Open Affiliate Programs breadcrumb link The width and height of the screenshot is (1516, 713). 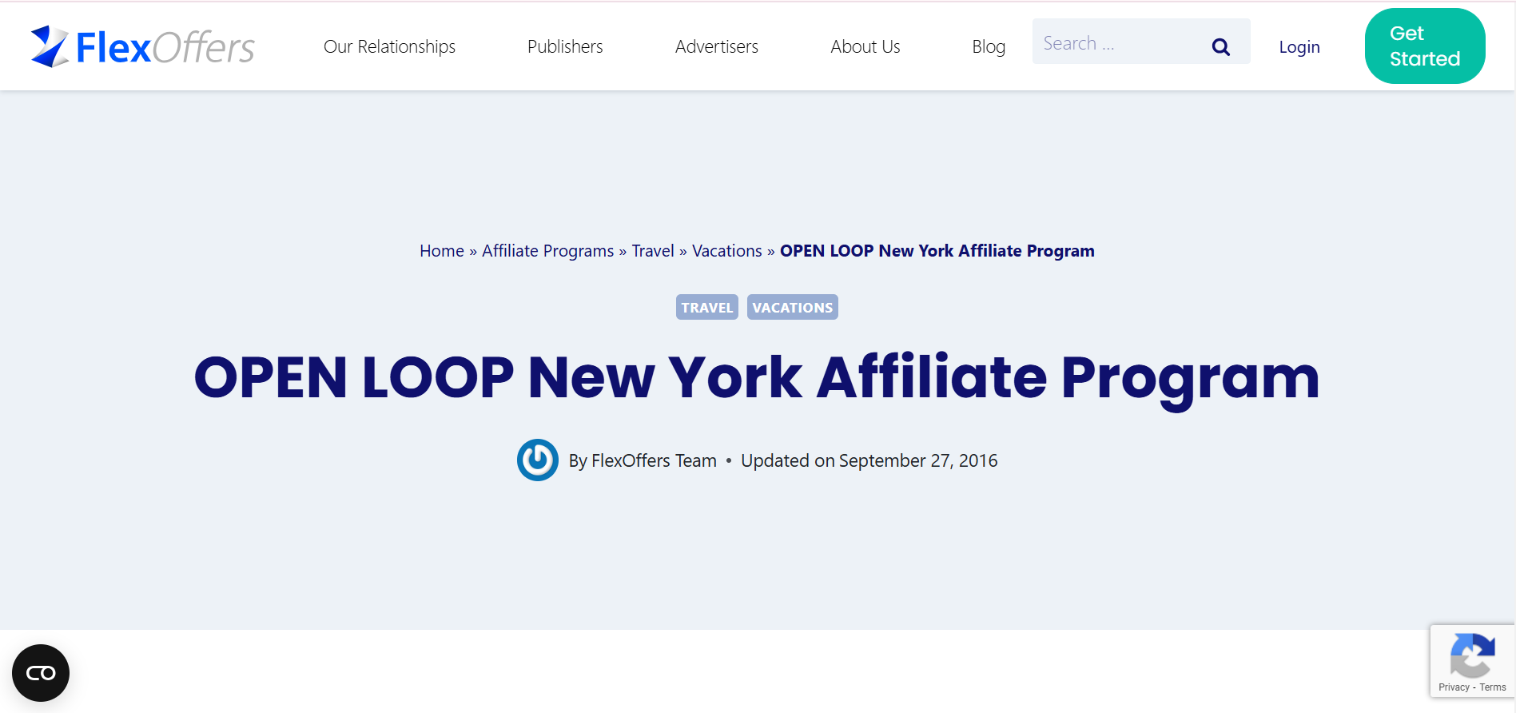point(548,251)
